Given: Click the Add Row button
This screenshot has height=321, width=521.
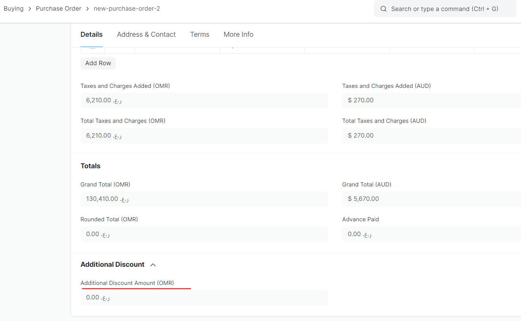Looking at the screenshot, I should [x=98, y=63].
